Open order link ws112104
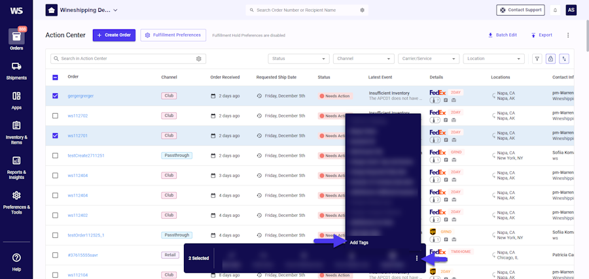This screenshot has height=279, width=589. (78, 275)
